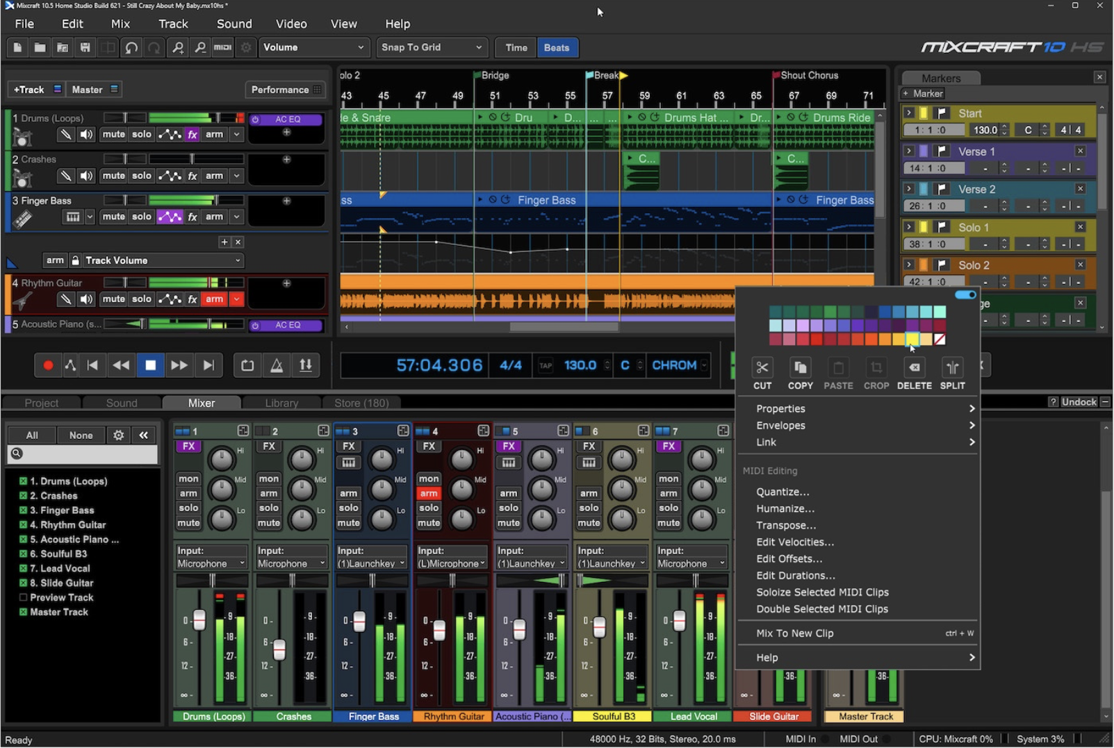The width and height of the screenshot is (1114, 748).
Task: Toggle the blue switch atop the context menu
Action: pyautogui.click(x=965, y=294)
